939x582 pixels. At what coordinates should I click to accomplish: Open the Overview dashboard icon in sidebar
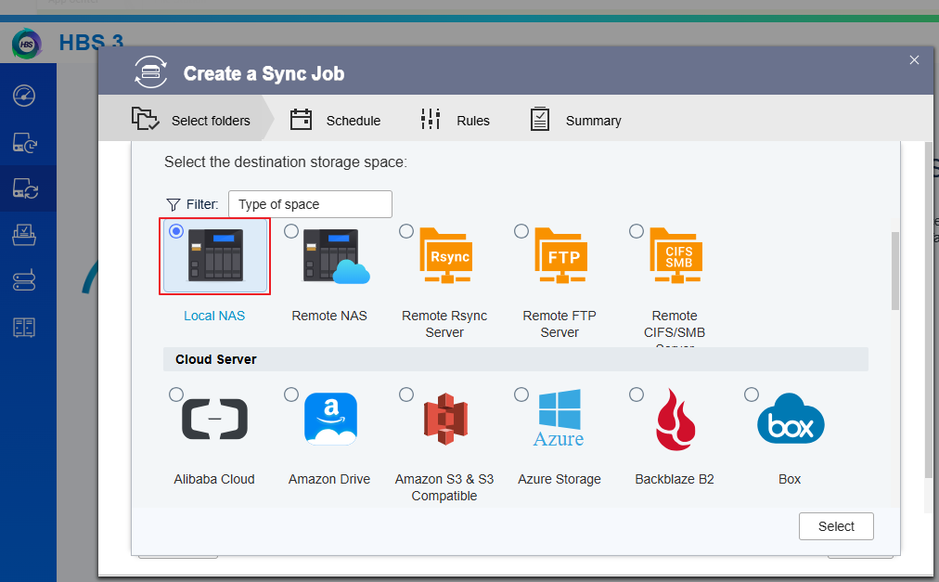pyautogui.click(x=24, y=96)
